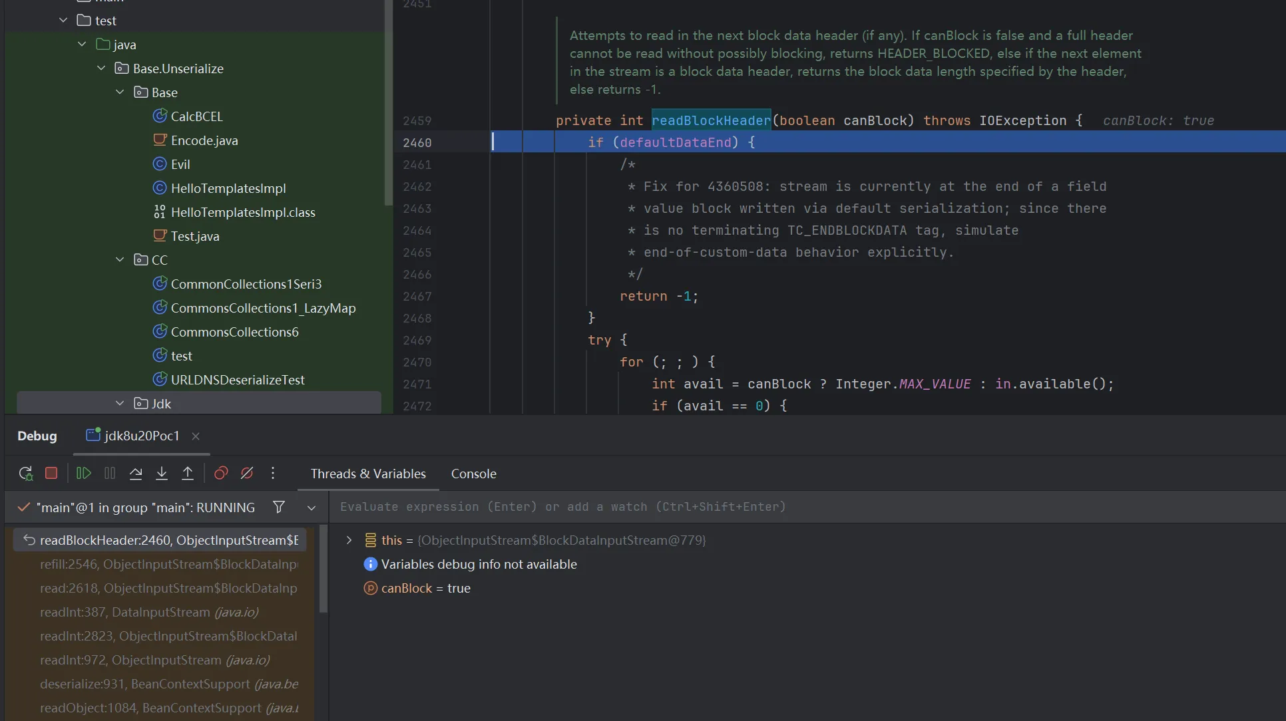Viewport: 1286px width, 721px height.
Task: Open more debug toolbar actions
Action: point(273,473)
